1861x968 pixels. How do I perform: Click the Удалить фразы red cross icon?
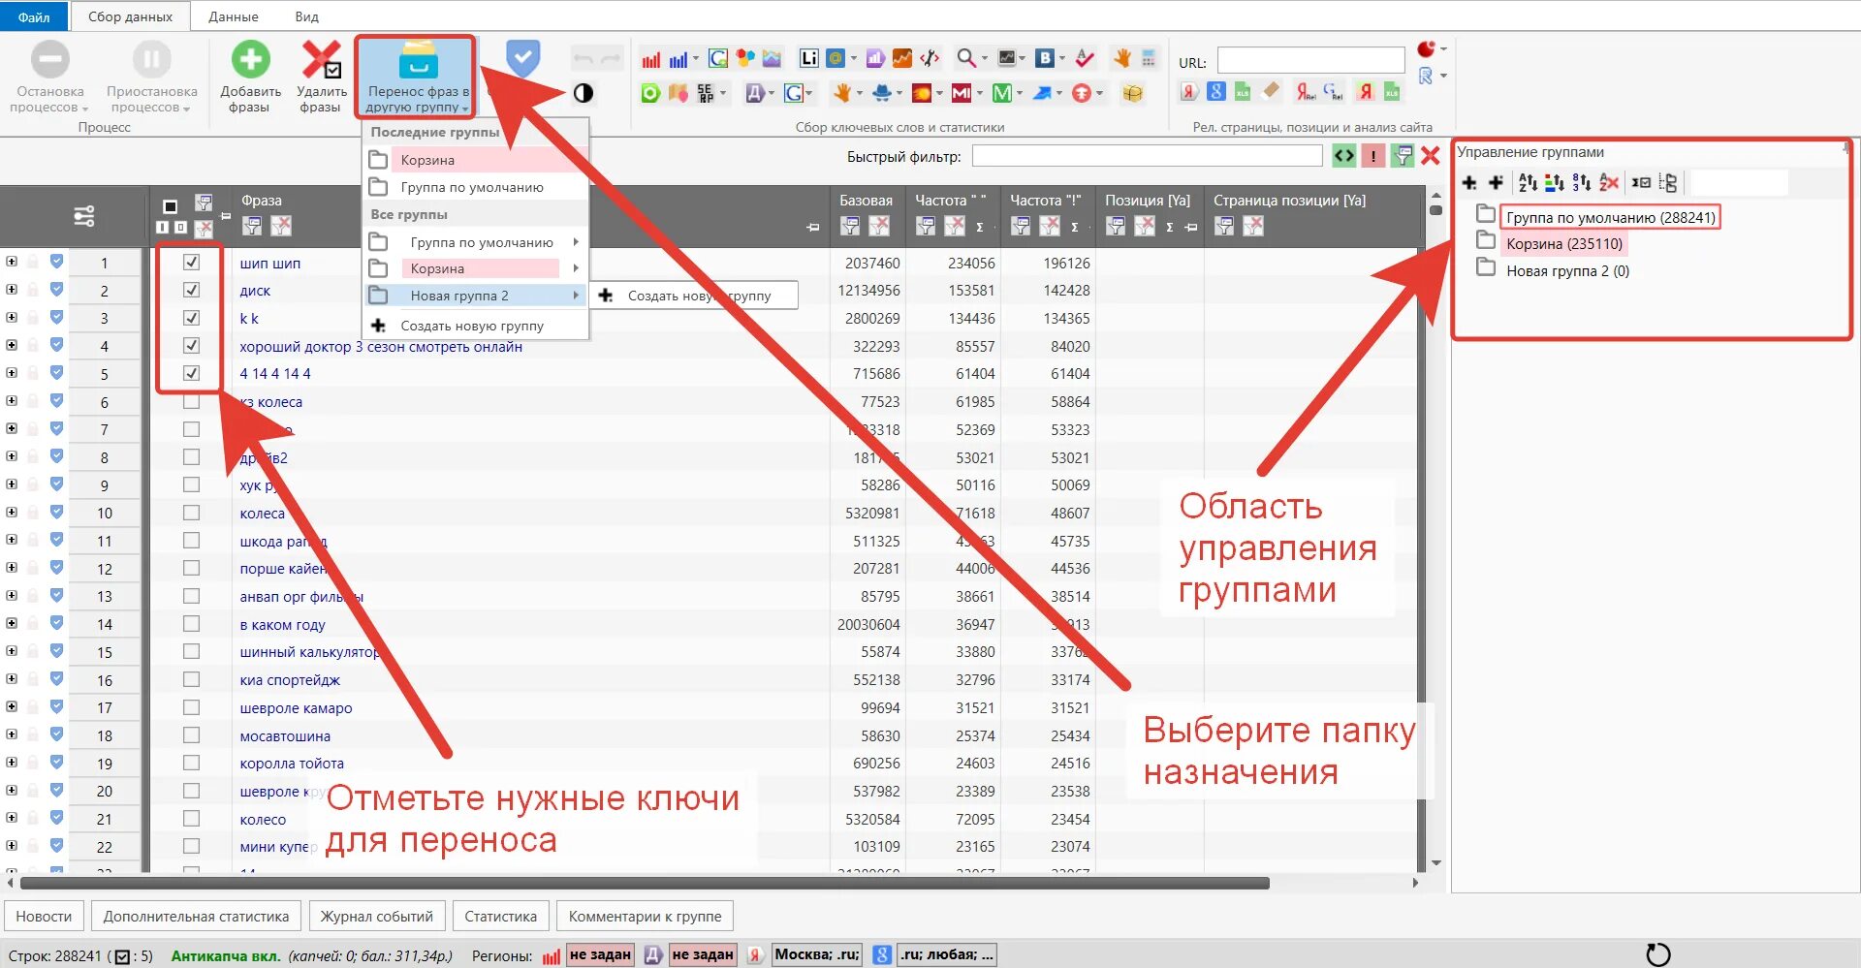coord(321,60)
